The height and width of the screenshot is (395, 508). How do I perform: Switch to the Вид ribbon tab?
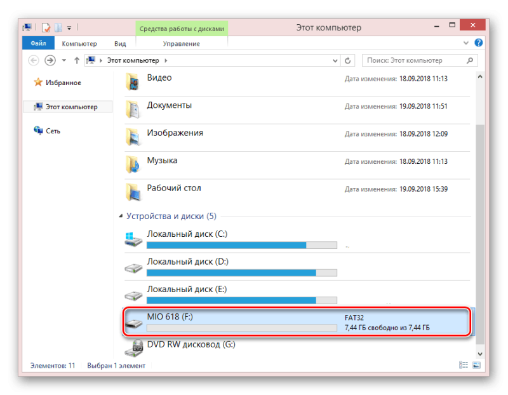coord(120,44)
